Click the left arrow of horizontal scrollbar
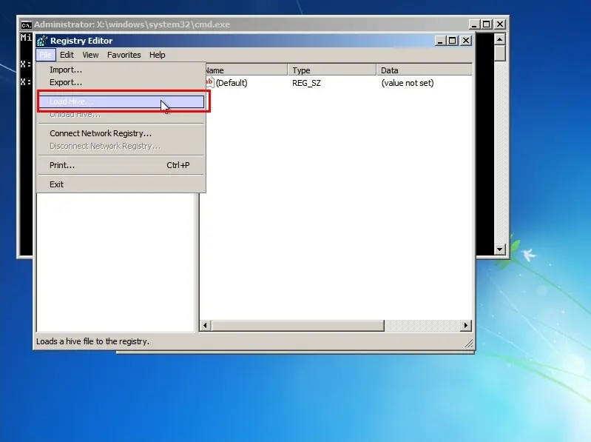591x442 pixels. coord(206,326)
